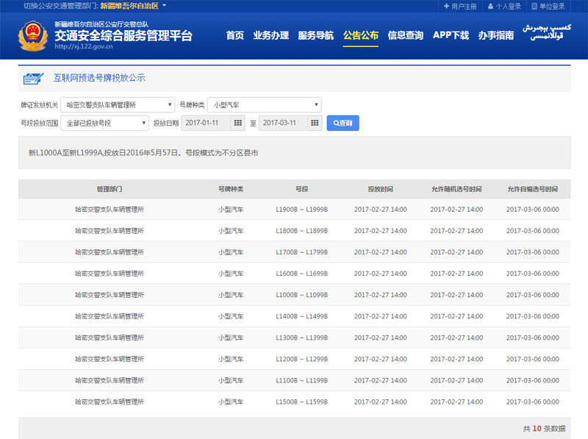Click the 办事指南 navigation item

coord(498,35)
